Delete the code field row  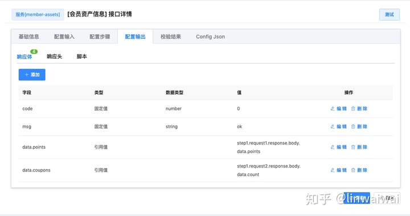pyautogui.click(x=359, y=109)
